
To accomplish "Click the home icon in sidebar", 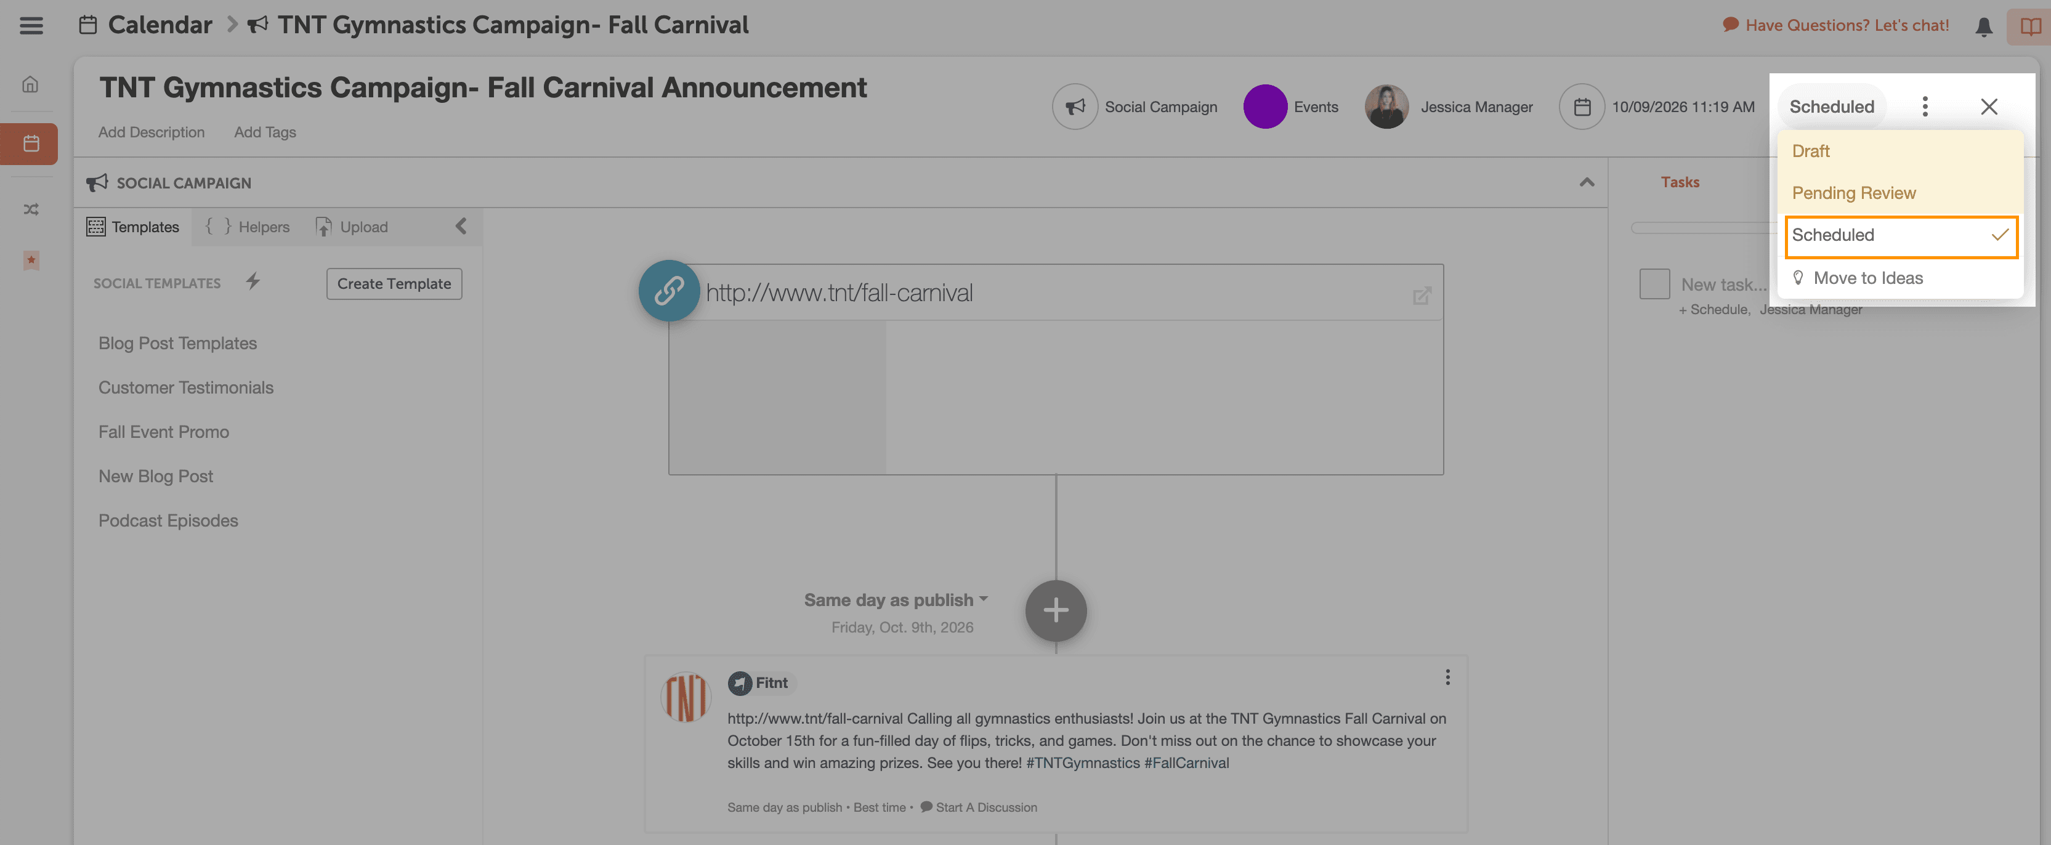I will (30, 84).
